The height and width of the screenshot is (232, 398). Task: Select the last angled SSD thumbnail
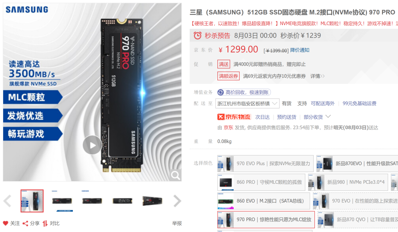[153, 201]
